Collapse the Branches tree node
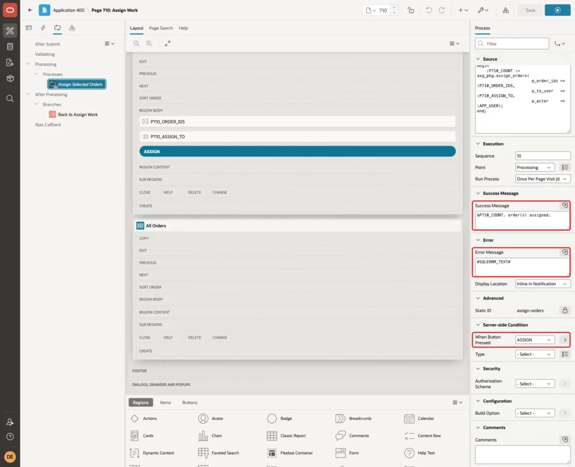This screenshot has height=467, width=575. 36,104
